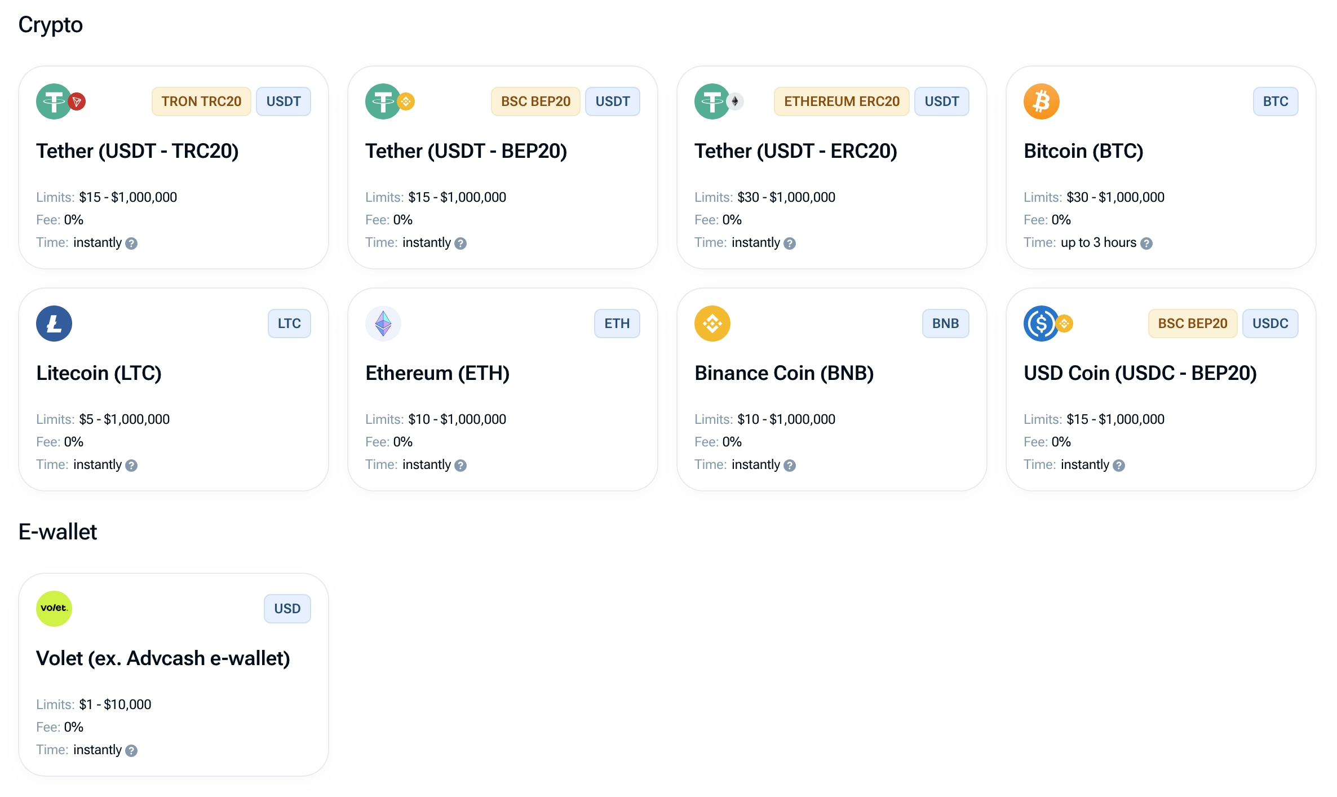1337x797 pixels.
Task: Open time help icon for Tether ERC20
Action: [790, 243]
